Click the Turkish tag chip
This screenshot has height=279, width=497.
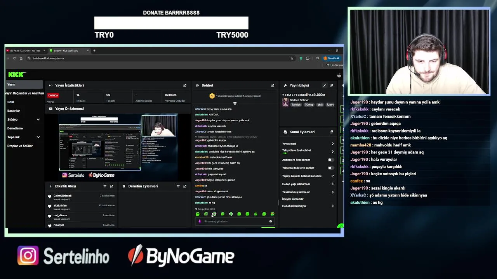[x=296, y=105]
